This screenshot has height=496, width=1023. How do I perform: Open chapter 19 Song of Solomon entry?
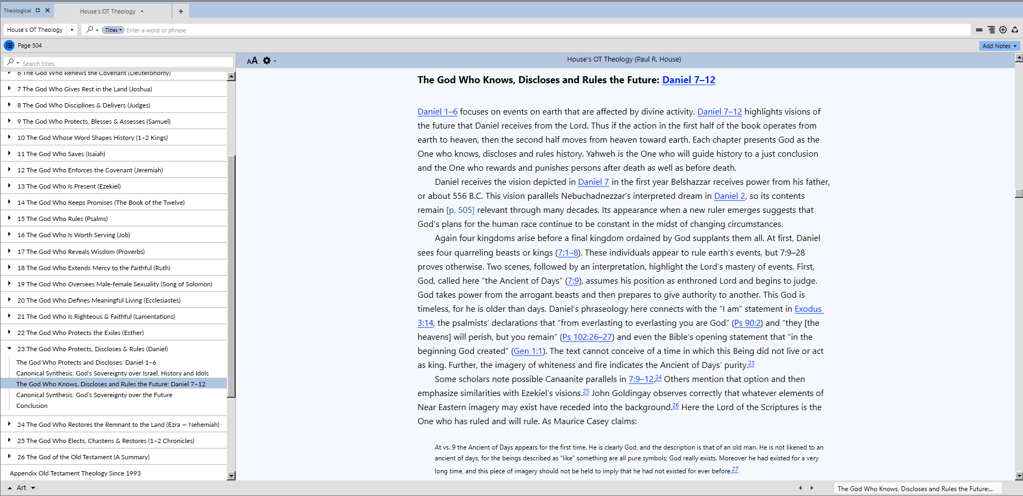tap(115, 284)
